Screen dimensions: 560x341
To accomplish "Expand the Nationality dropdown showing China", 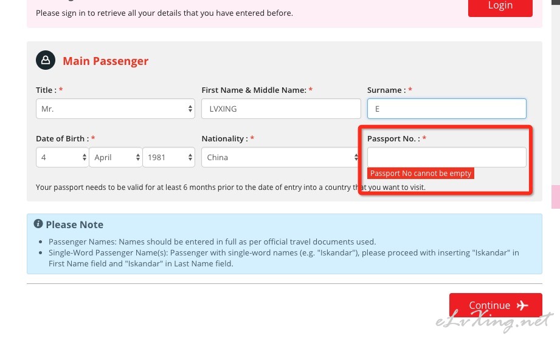I will 281,157.
